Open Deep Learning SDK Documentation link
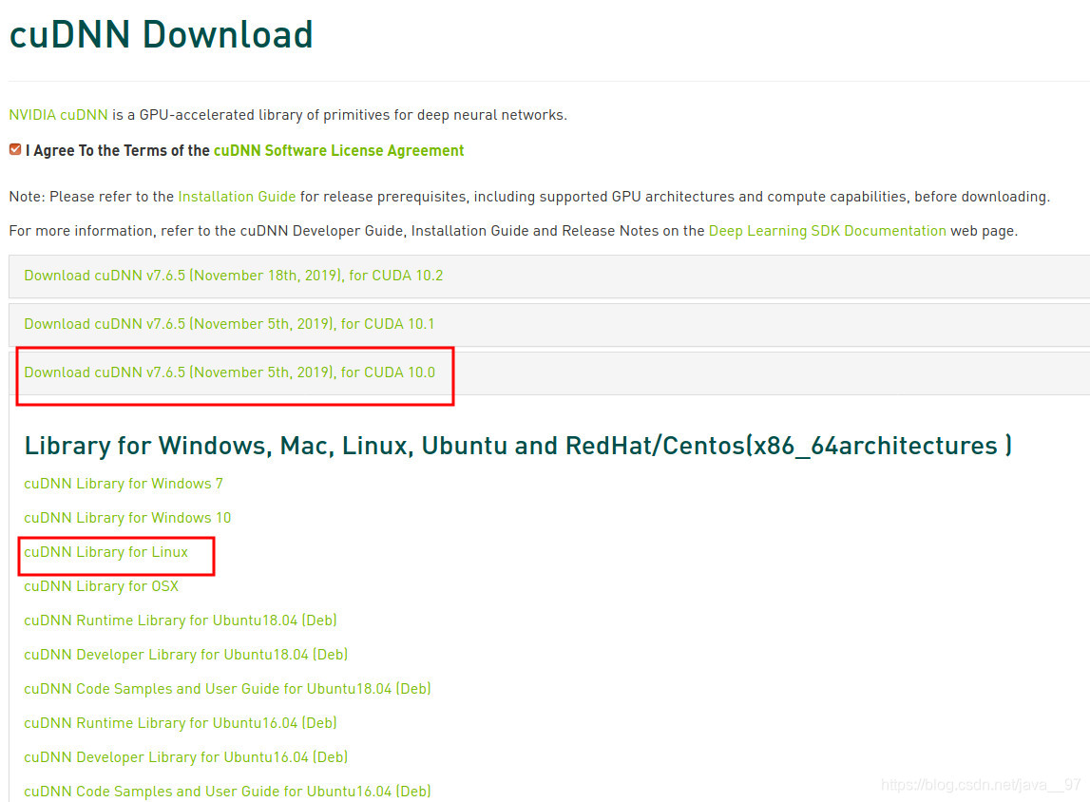The width and height of the screenshot is (1090, 802). (827, 231)
